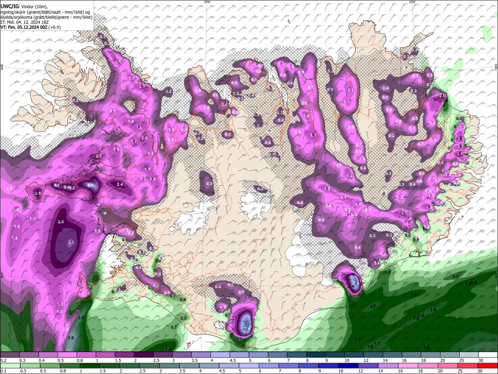Click the '25' label under lower legend row
498x374 pixels.
(461, 371)
